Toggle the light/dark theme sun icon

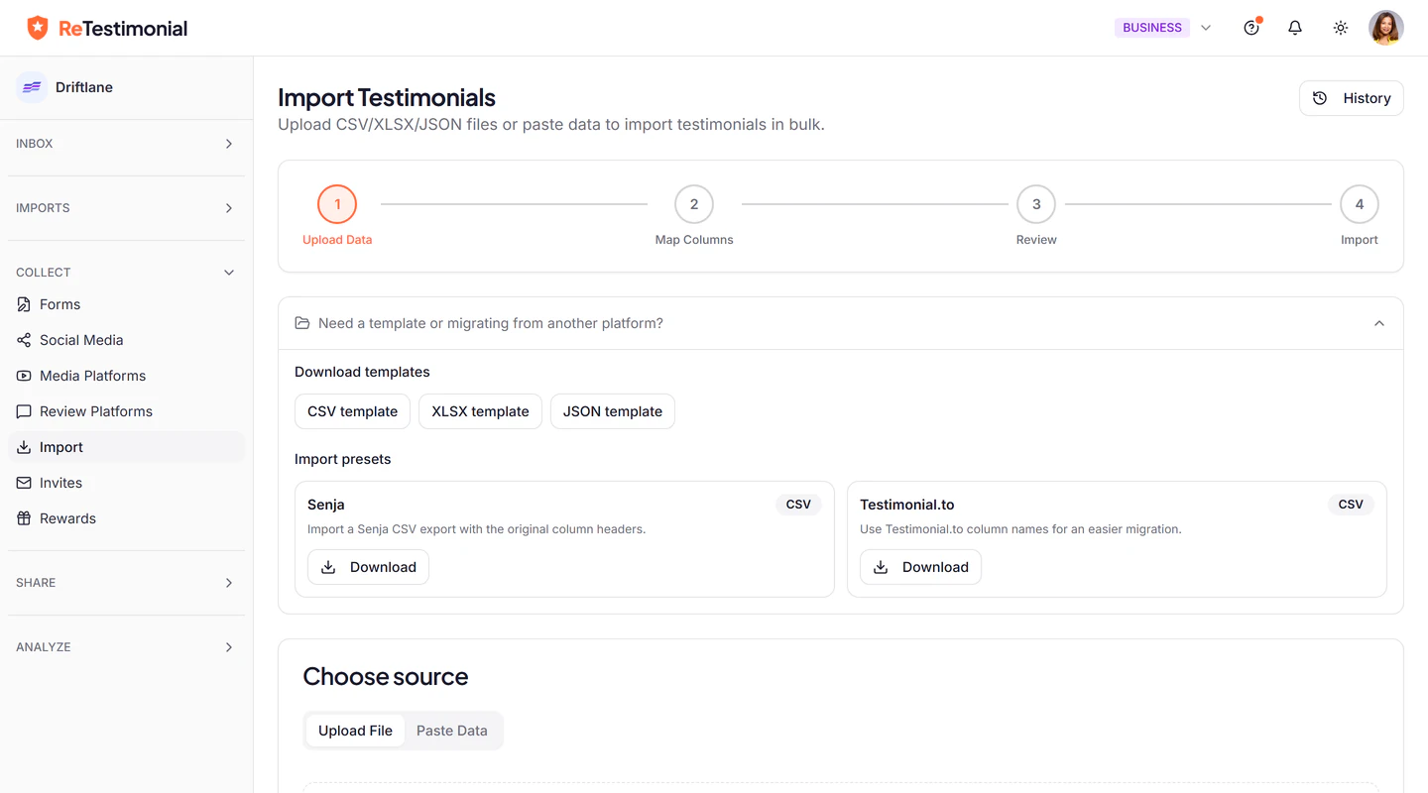(1341, 28)
